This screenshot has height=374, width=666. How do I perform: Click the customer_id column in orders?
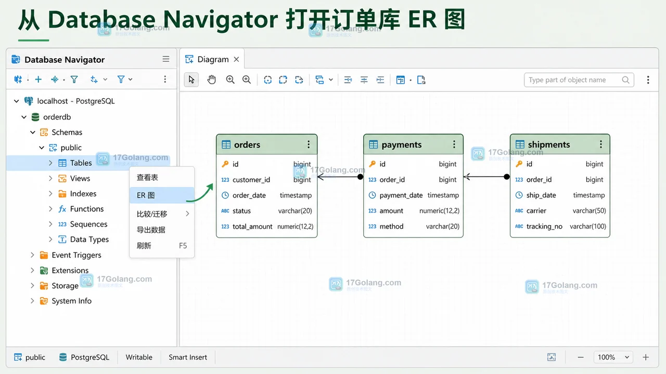tap(266, 180)
